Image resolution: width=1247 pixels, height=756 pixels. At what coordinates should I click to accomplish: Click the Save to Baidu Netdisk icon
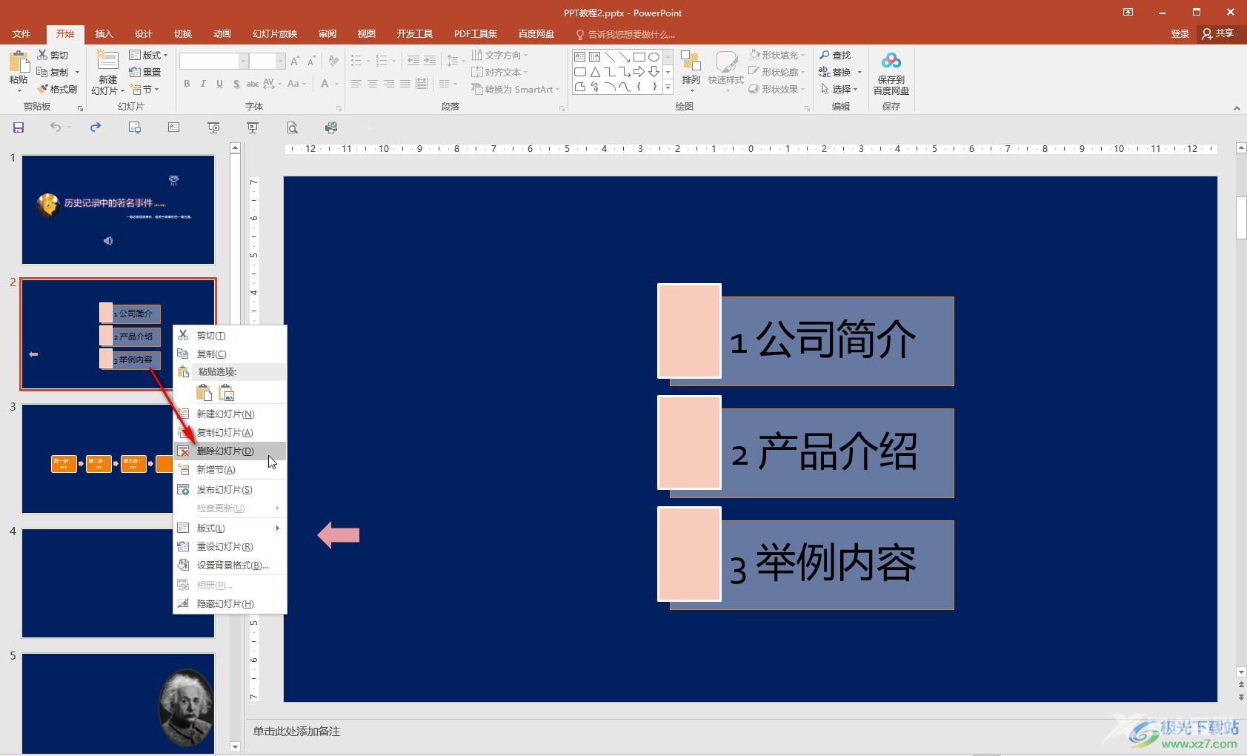891,73
